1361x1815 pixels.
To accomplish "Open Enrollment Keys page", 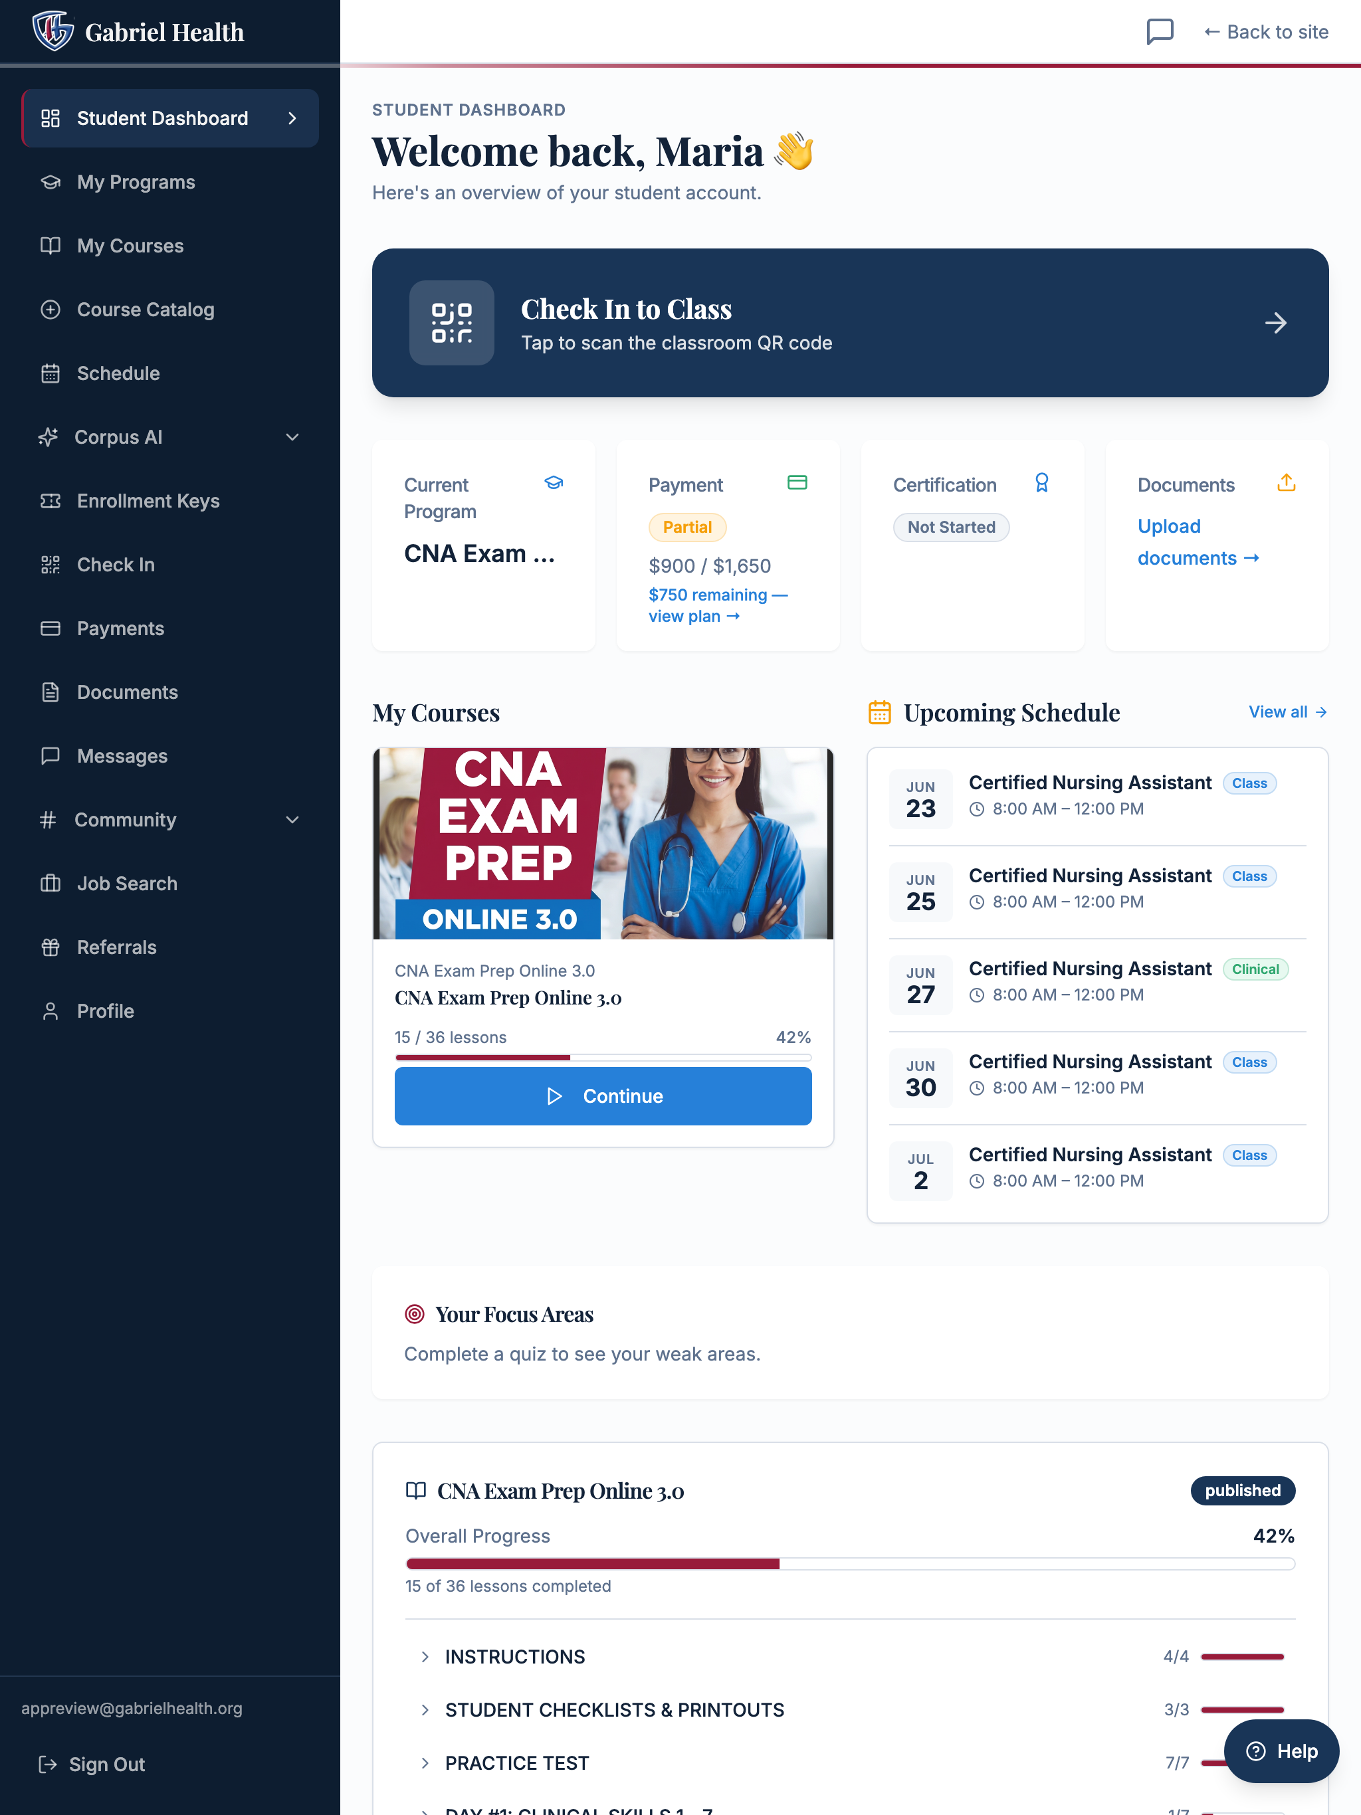I will (170, 500).
